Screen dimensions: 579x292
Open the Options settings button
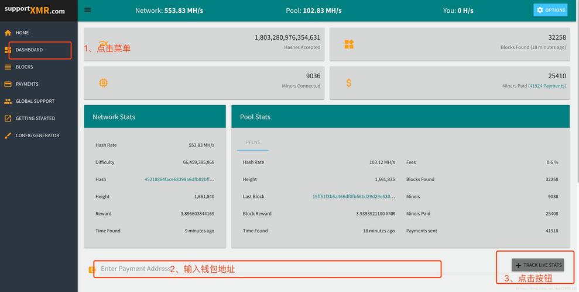[x=550, y=10]
